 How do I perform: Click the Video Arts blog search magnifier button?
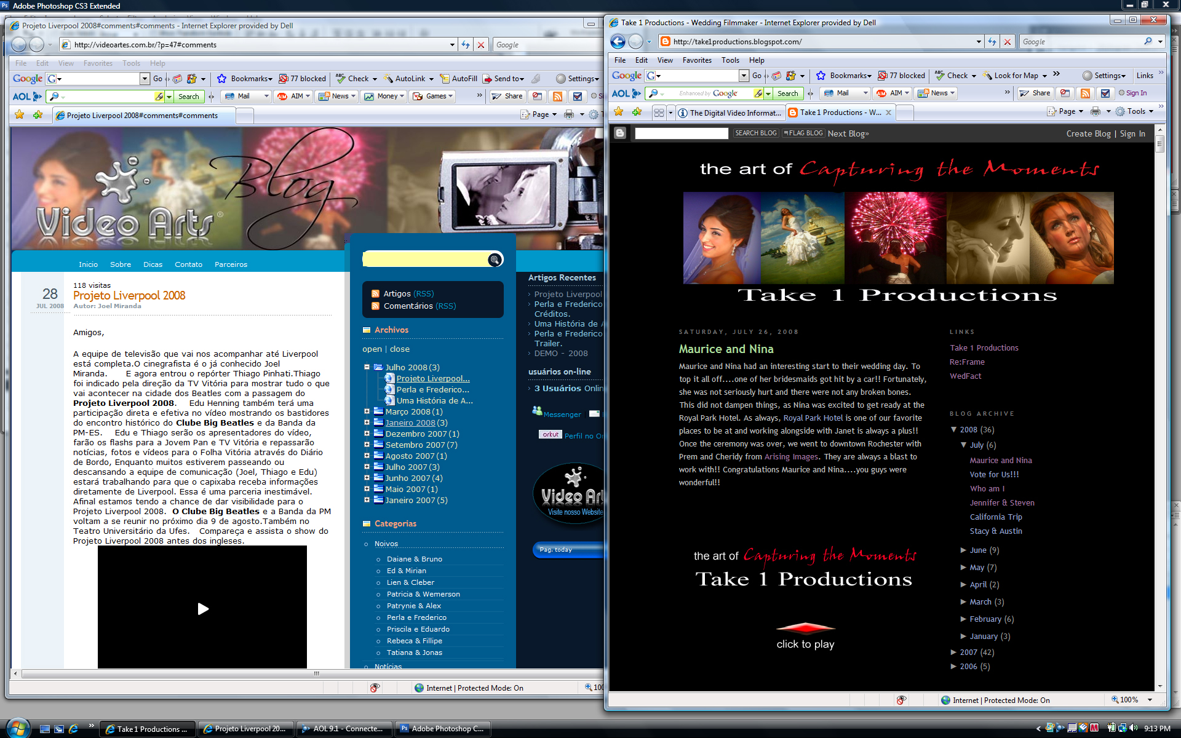point(495,260)
